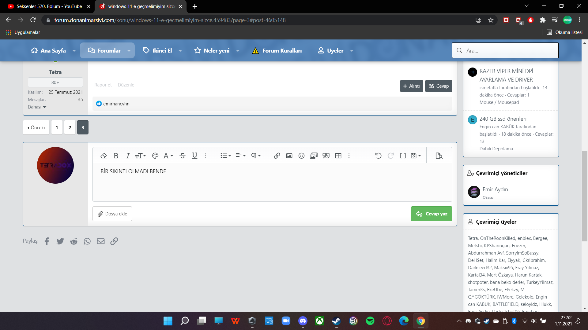
Task: Insert a quote block icon
Action: [326, 156]
